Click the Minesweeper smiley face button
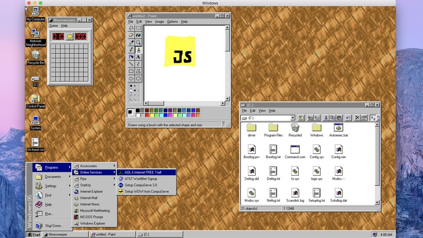 [x=70, y=36]
